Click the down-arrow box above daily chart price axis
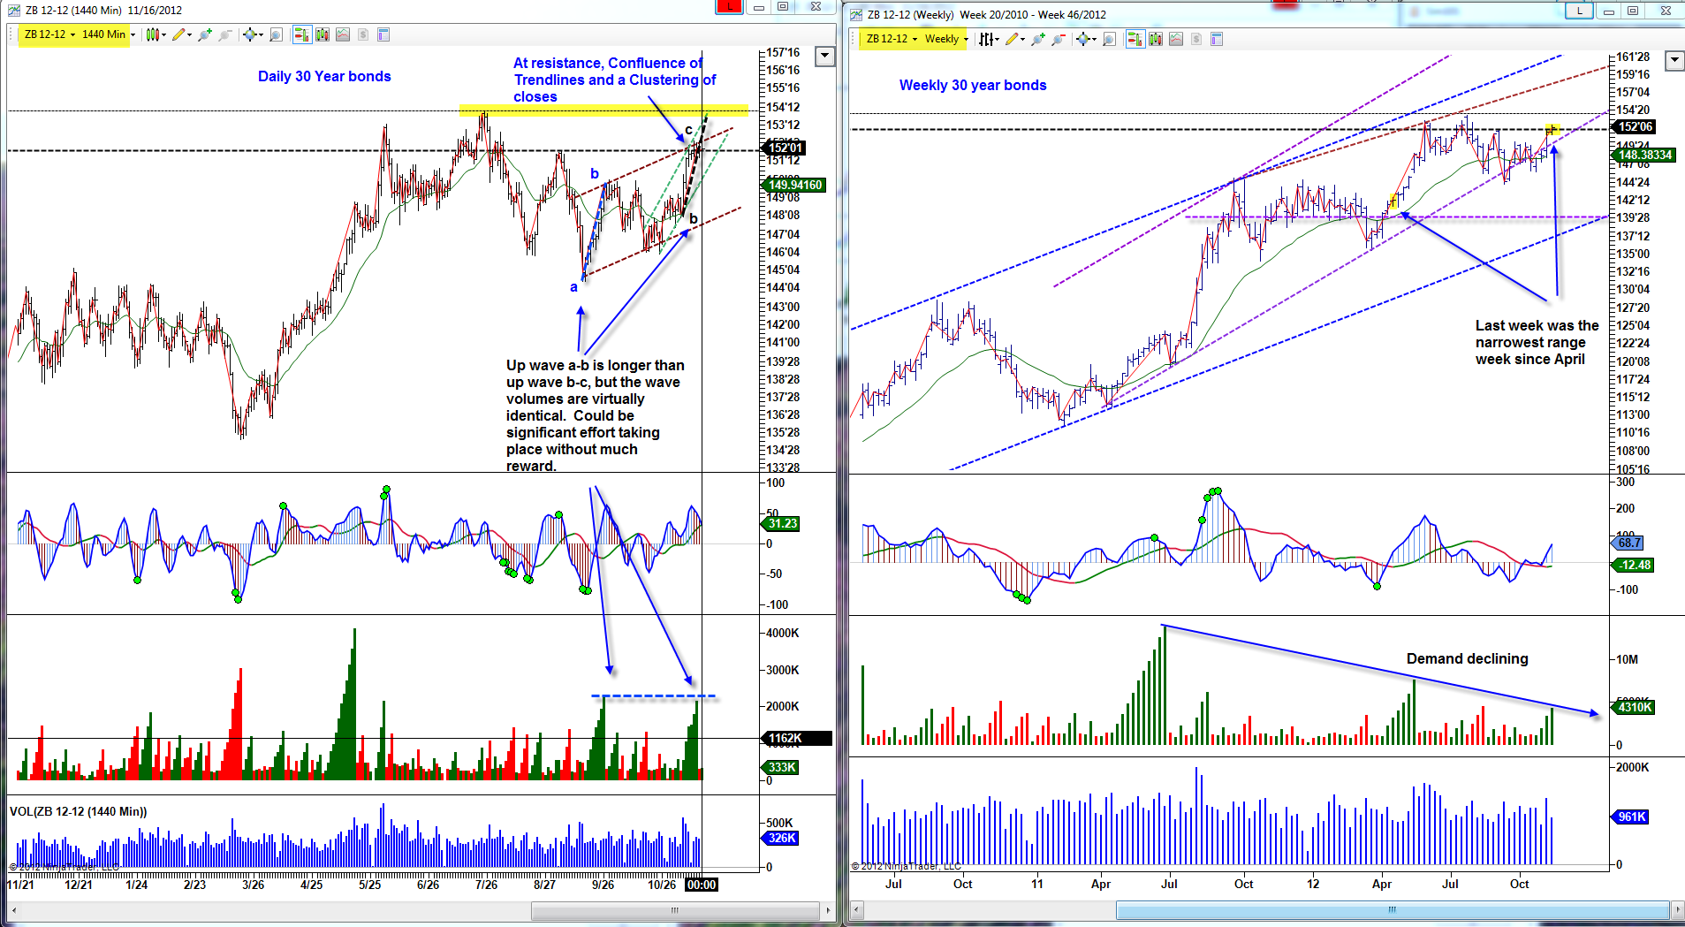The width and height of the screenshot is (1685, 927). pyautogui.click(x=824, y=57)
